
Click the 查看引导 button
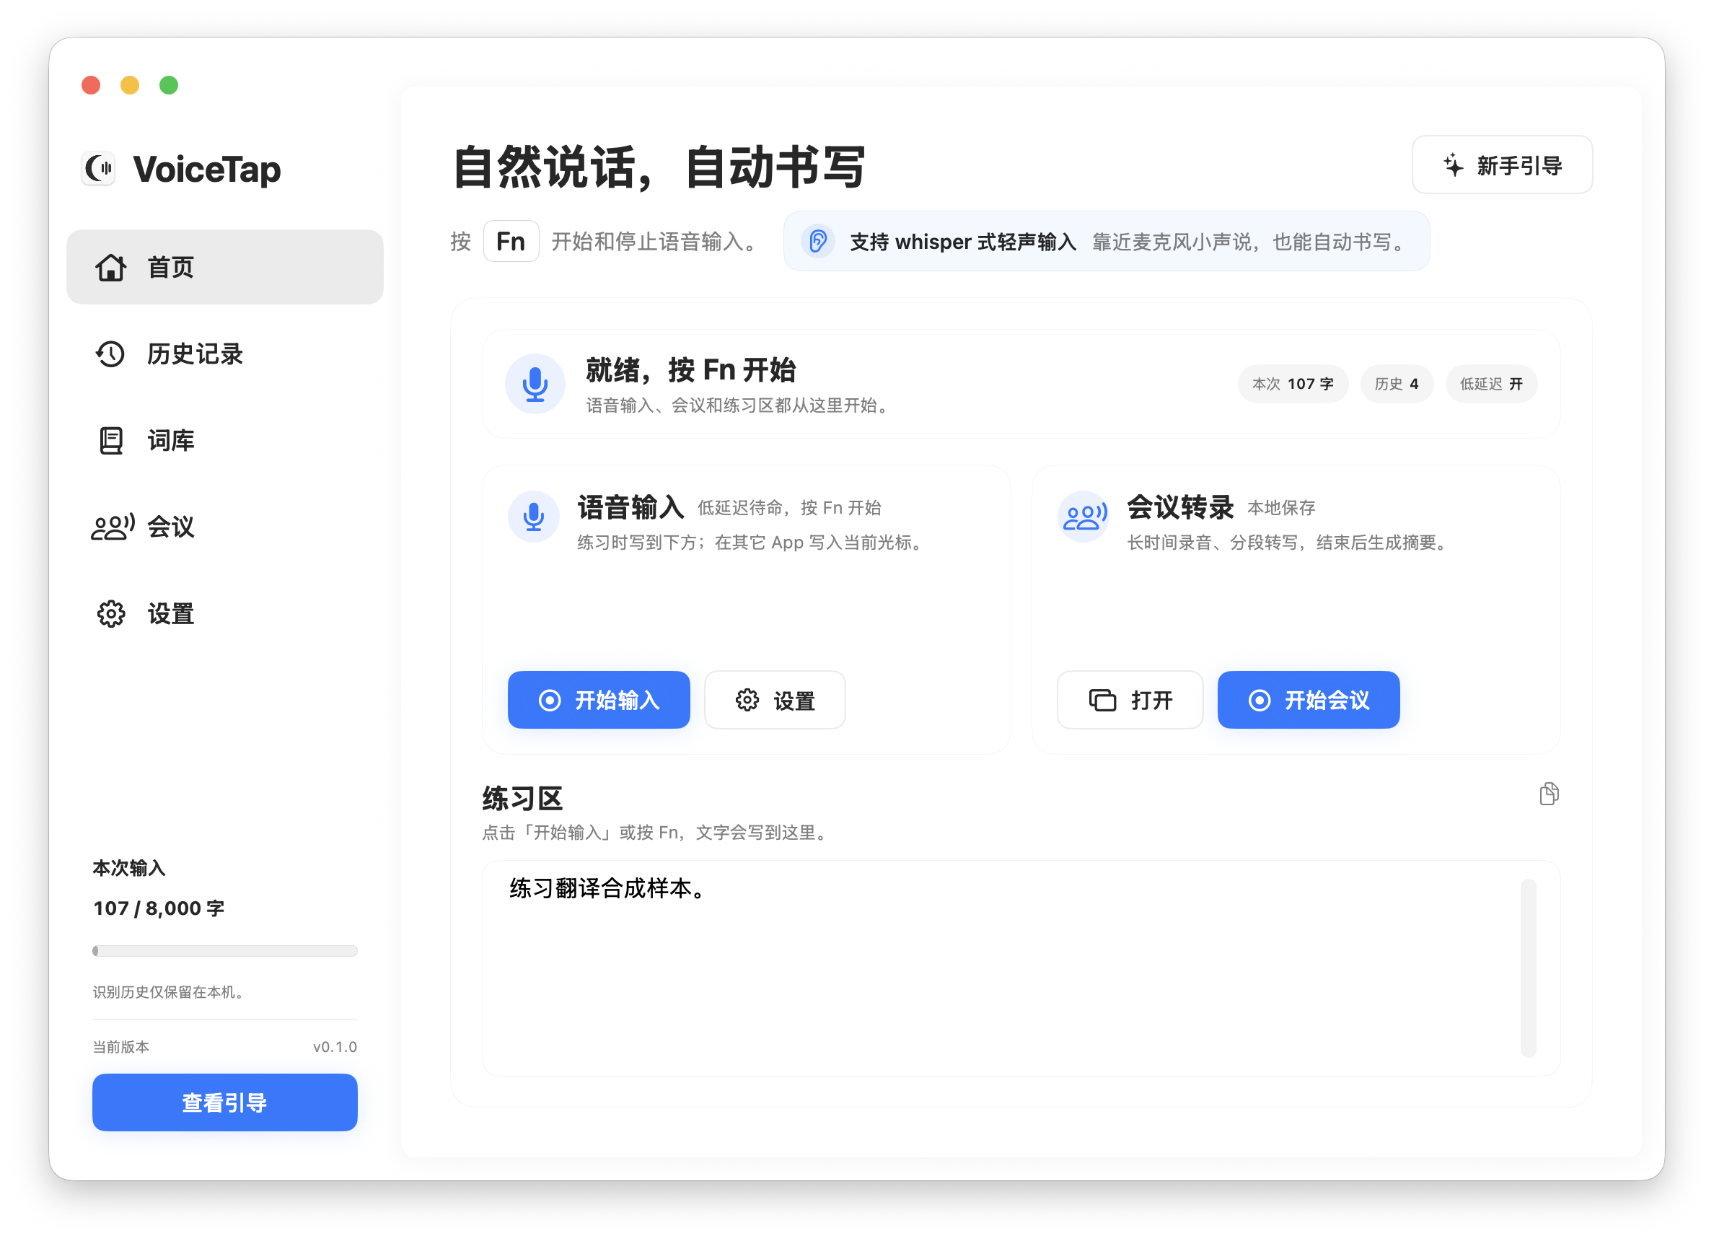click(x=224, y=1102)
